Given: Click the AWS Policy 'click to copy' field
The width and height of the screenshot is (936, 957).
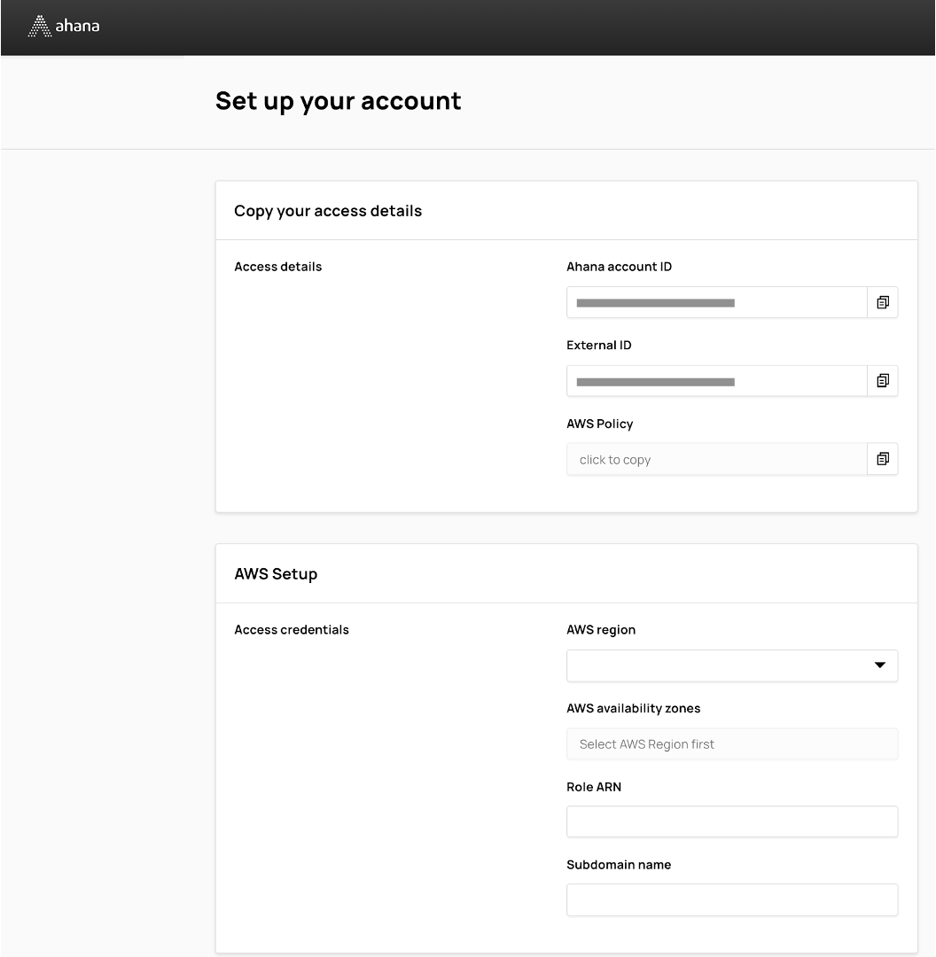Looking at the screenshot, I should point(716,459).
